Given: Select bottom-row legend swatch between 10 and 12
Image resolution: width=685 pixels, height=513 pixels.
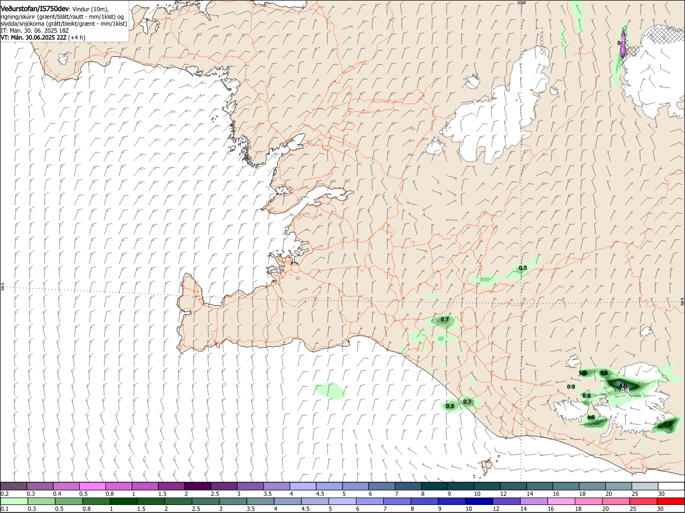Looking at the screenshot, I should pos(478,501).
